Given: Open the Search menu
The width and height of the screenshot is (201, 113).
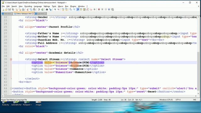Looking at the screenshot, I should click(x=14, y=6).
